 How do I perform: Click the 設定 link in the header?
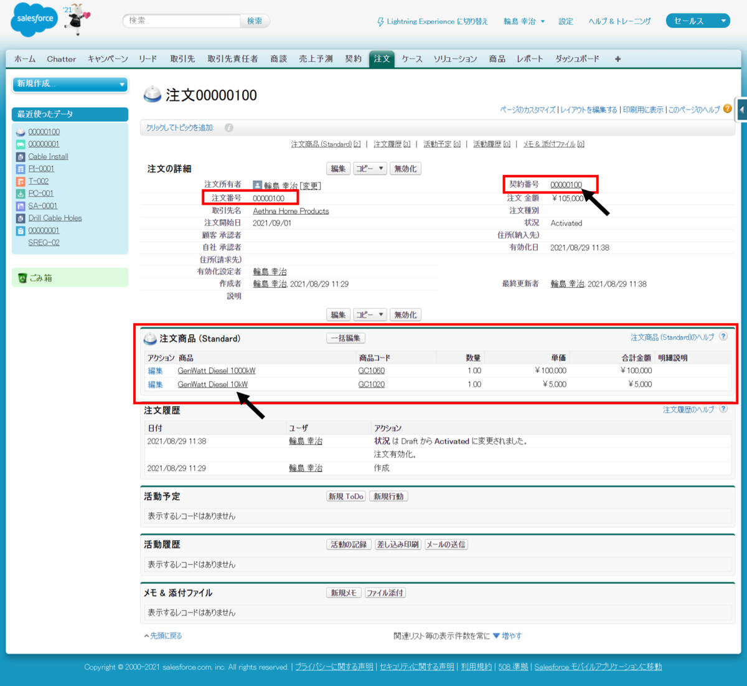(x=566, y=21)
